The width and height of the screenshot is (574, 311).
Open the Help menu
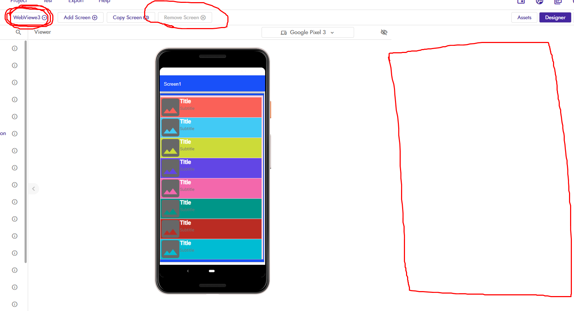pos(104,1)
